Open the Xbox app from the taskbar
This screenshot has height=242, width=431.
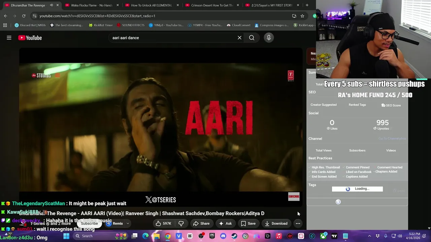coord(323,236)
